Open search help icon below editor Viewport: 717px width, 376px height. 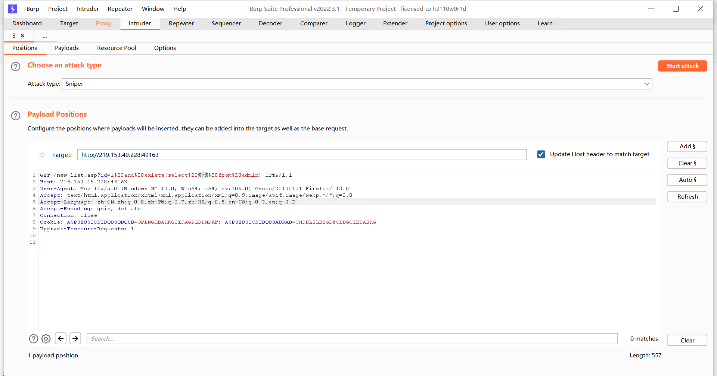click(34, 339)
